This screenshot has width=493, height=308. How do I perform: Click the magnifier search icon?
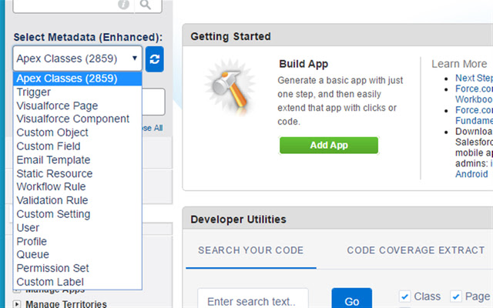pyautogui.click(x=145, y=5)
